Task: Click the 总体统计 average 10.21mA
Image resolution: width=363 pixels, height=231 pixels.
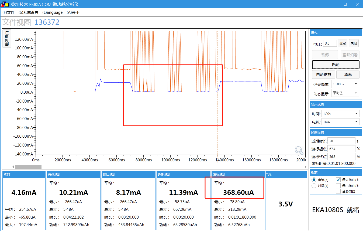Action: point(74,192)
